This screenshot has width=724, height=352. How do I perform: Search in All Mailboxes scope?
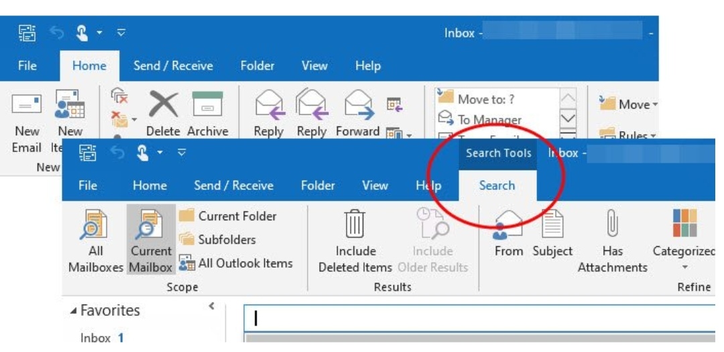pos(96,240)
